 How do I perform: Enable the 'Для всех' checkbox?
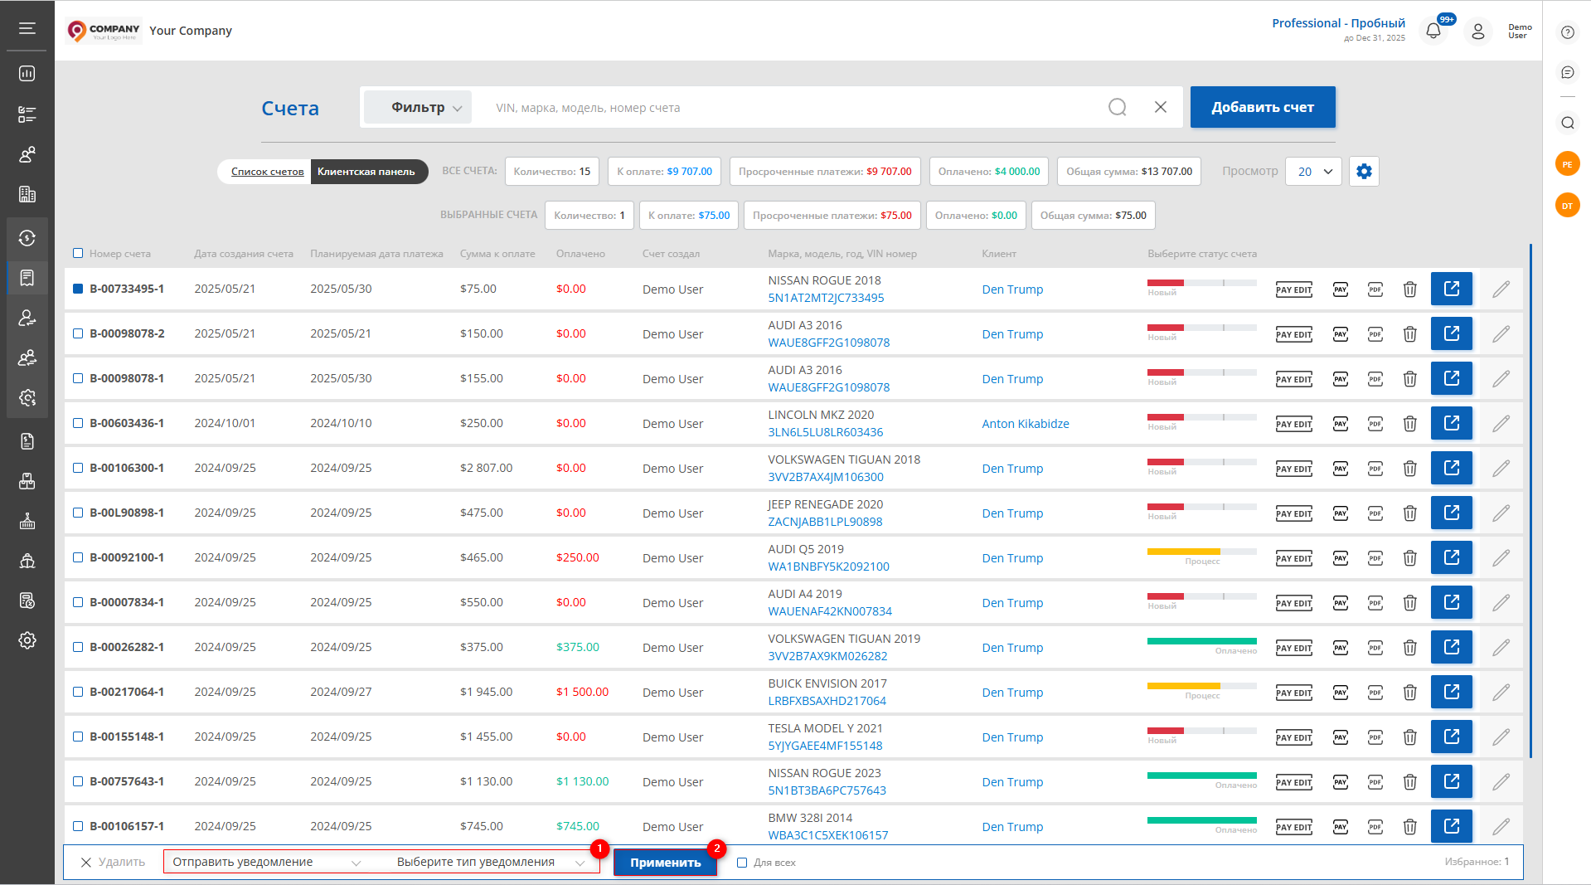click(742, 863)
